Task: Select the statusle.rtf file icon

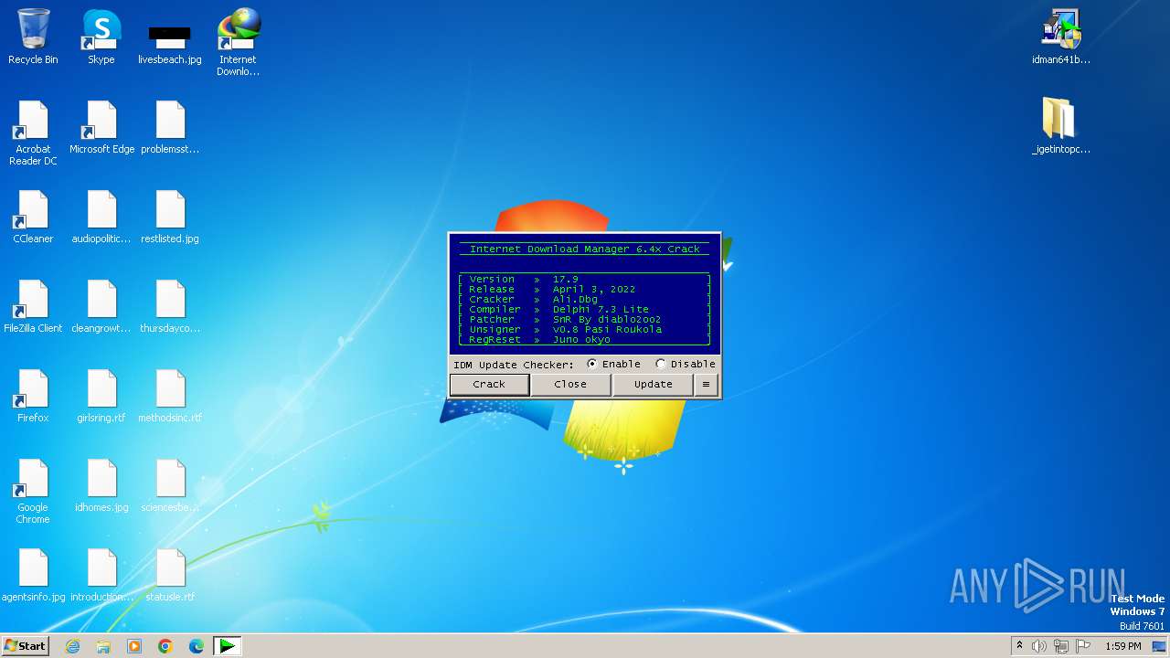Action: click(170, 576)
